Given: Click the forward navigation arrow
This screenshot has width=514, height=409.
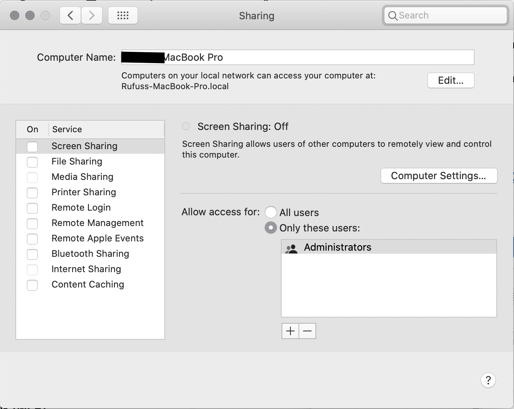Looking at the screenshot, I should click(92, 15).
